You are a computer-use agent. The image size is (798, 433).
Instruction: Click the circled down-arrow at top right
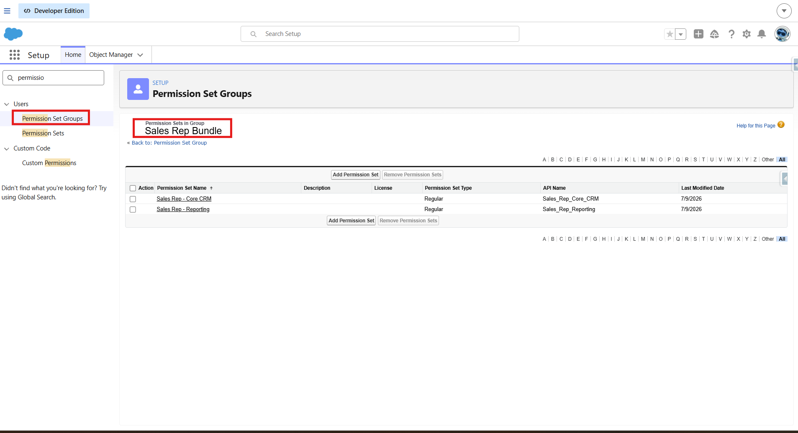click(784, 11)
